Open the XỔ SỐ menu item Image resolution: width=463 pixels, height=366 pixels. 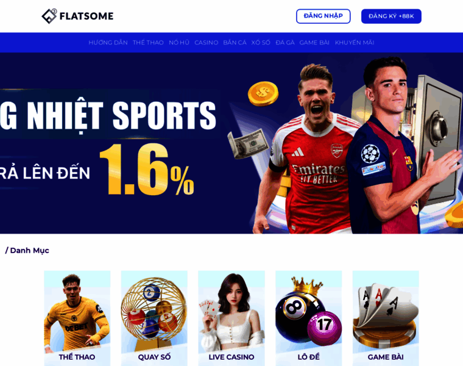(261, 43)
